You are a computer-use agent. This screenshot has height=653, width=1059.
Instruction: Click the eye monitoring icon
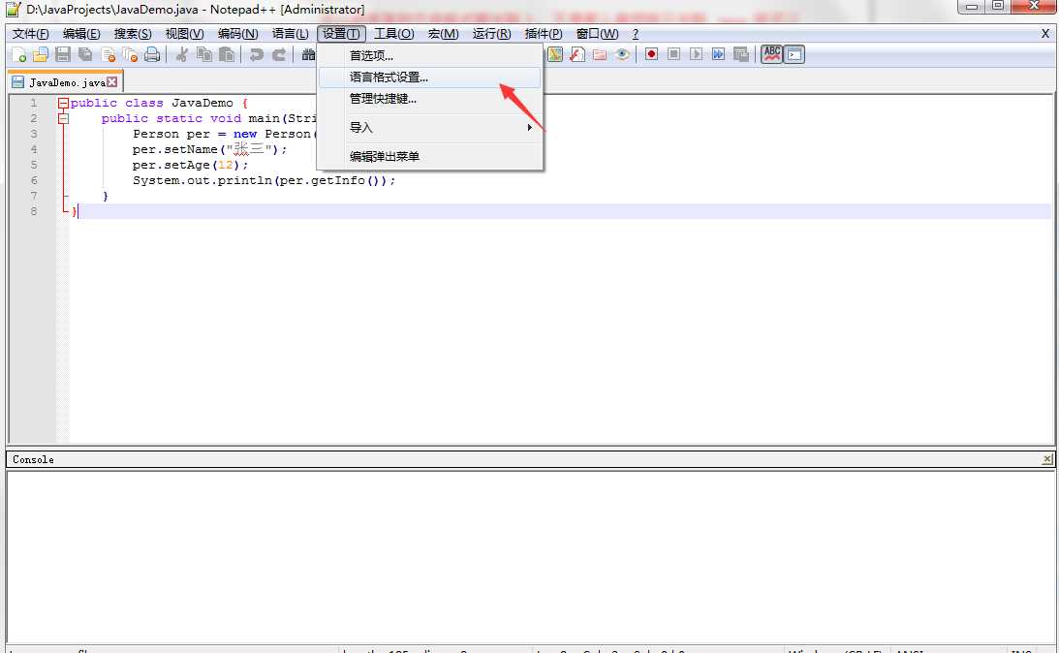(623, 54)
